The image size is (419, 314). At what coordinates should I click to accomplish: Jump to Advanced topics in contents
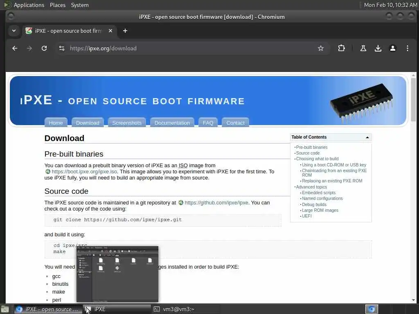(311, 187)
